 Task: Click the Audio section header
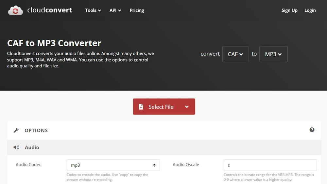click(32, 148)
